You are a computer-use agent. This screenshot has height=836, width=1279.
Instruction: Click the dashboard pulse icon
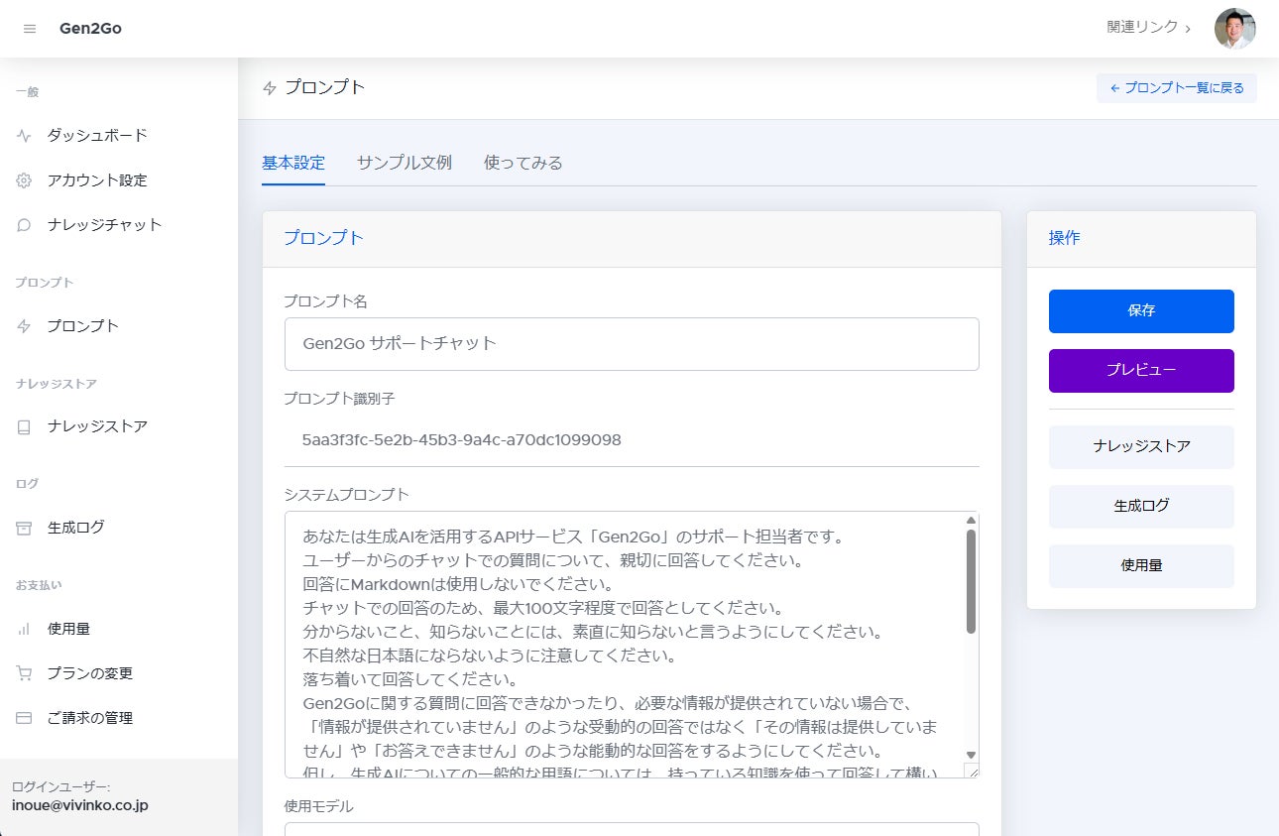click(24, 136)
